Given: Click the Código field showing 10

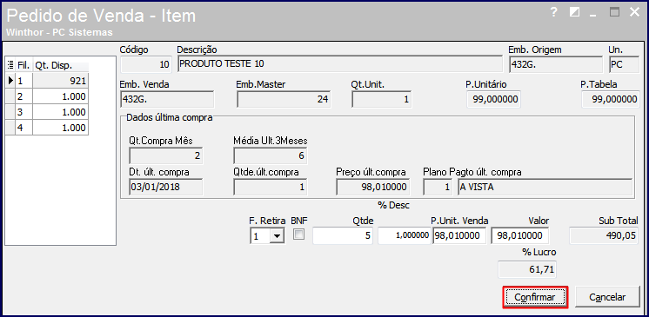Looking at the screenshot, I should (145, 64).
